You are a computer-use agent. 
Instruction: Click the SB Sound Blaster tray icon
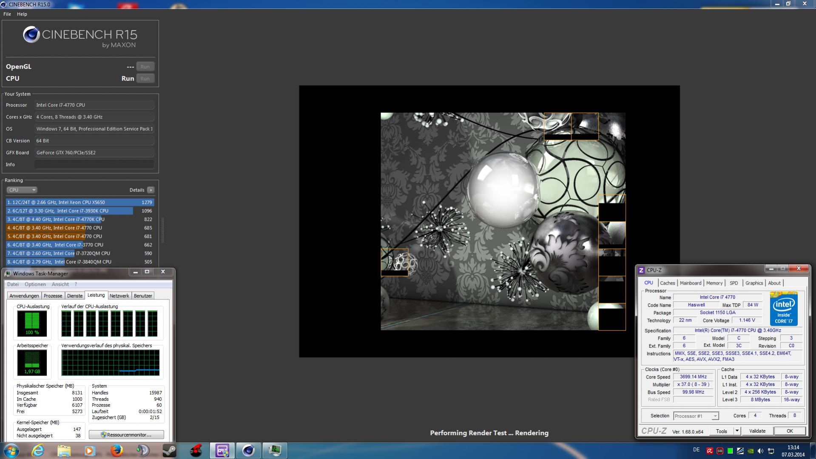click(x=720, y=451)
